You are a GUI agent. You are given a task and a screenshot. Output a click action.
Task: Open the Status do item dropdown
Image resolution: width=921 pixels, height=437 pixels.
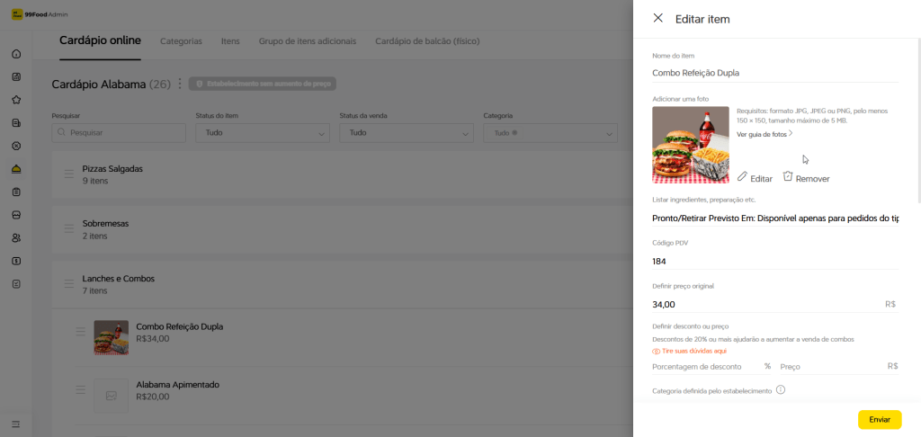point(262,132)
